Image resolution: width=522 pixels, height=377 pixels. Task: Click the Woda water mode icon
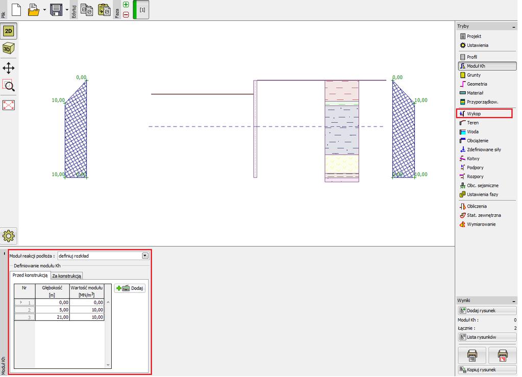463,132
